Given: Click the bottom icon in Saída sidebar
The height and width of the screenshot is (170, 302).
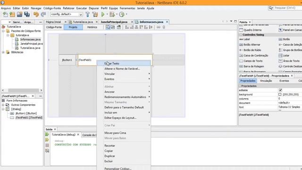Looking at the screenshot, I should 47,151.
